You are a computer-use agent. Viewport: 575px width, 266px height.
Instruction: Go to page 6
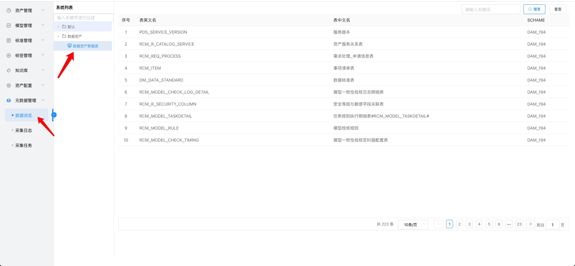[x=499, y=224]
